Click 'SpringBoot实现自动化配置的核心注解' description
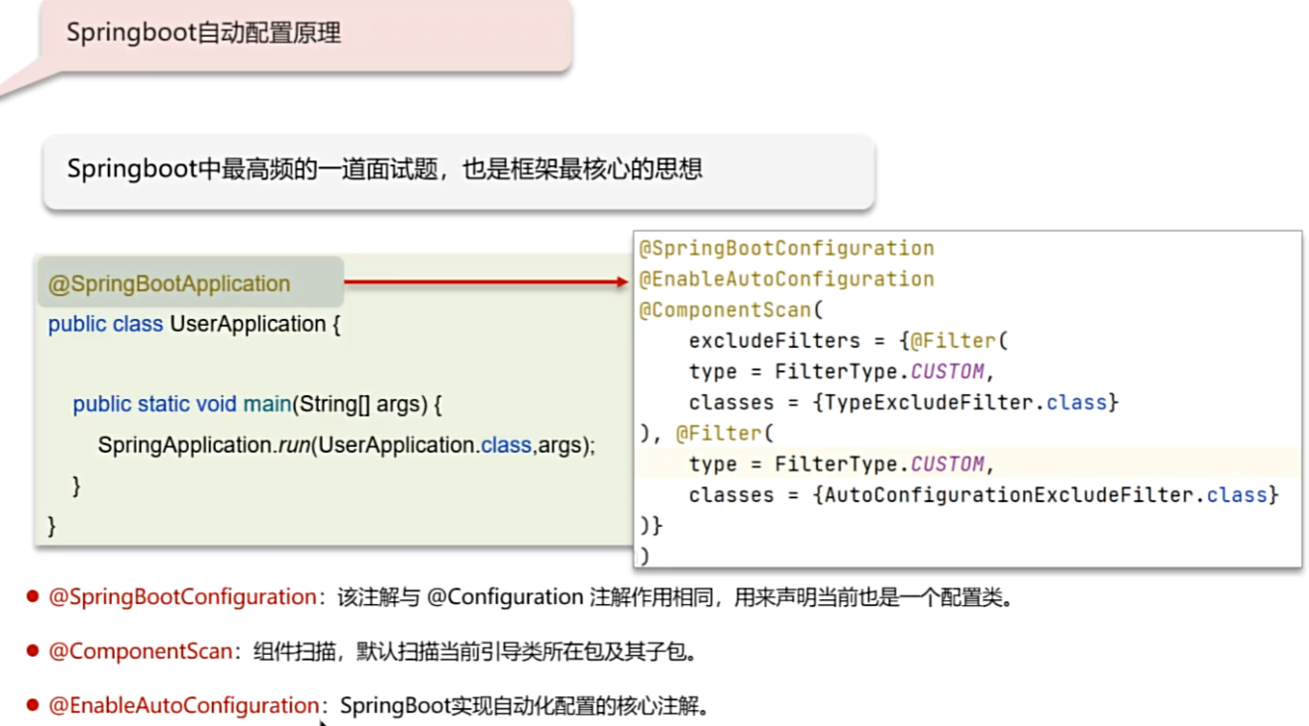The height and width of the screenshot is (726, 1309). 519,706
